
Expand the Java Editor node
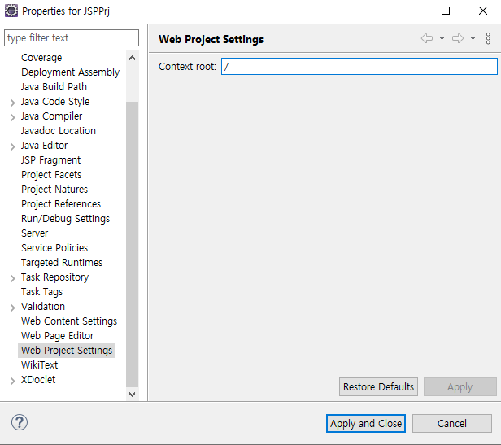point(12,146)
